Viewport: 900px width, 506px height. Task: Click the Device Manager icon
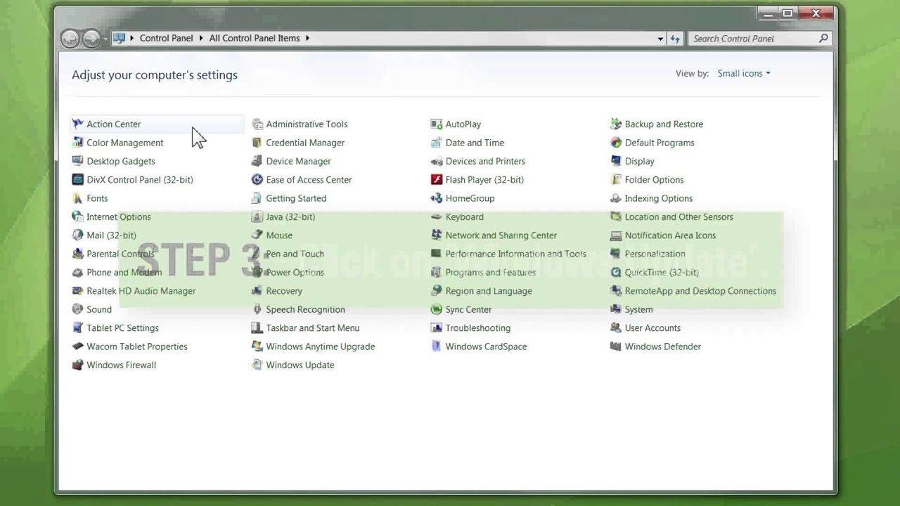[x=257, y=162]
